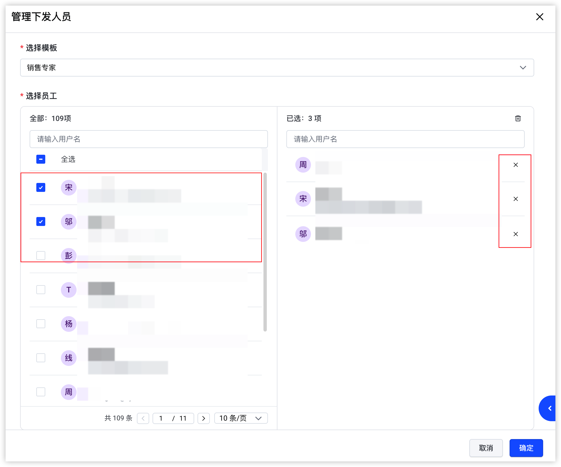Select the T avatar employee row
The width and height of the screenshot is (561, 467).
click(146, 290)
